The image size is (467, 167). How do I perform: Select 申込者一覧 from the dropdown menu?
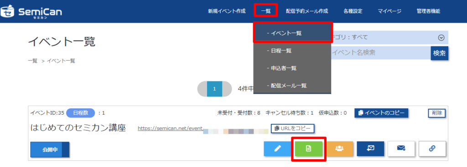pyautogui.click(x=292, y=68)
